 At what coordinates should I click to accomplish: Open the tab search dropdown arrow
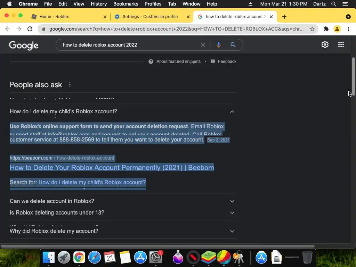[x=348, y=17]
